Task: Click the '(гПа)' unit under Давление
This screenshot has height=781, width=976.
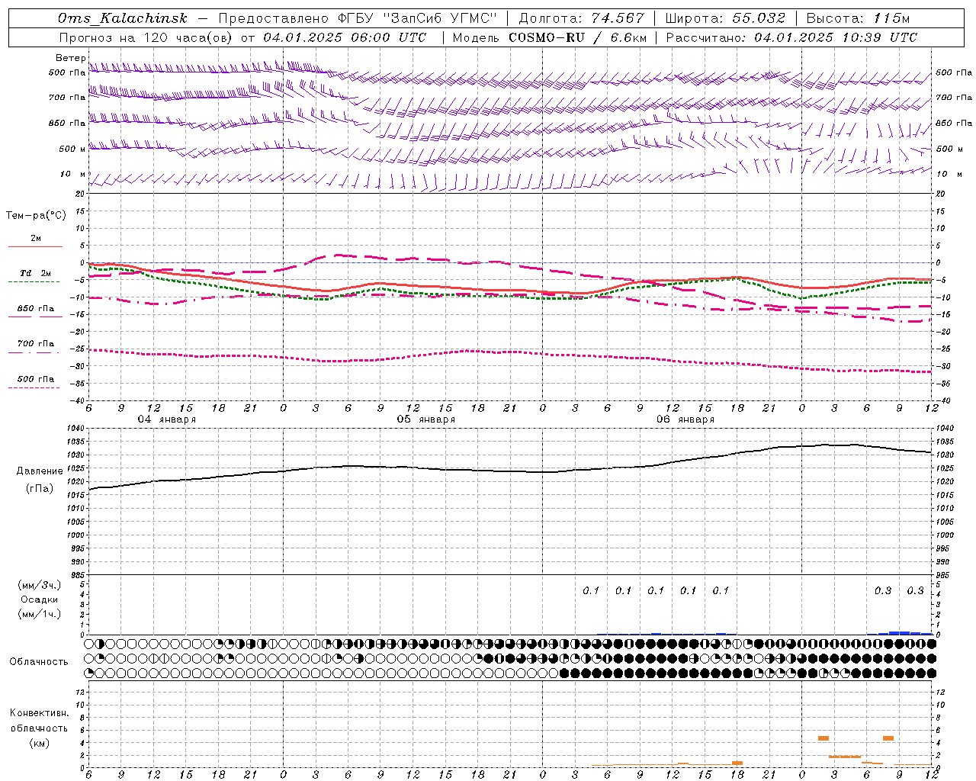Action: (40, 489)
